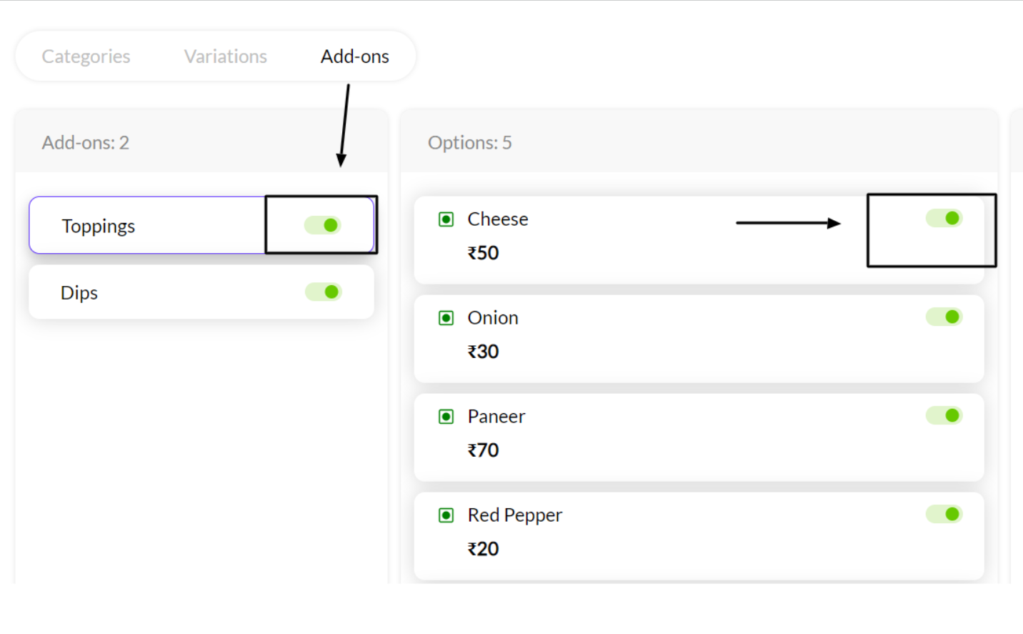The width and height of the screenshot is (1023, 634).
Task: Click the green veg icon beside Cheese
Action: [446, 219]
